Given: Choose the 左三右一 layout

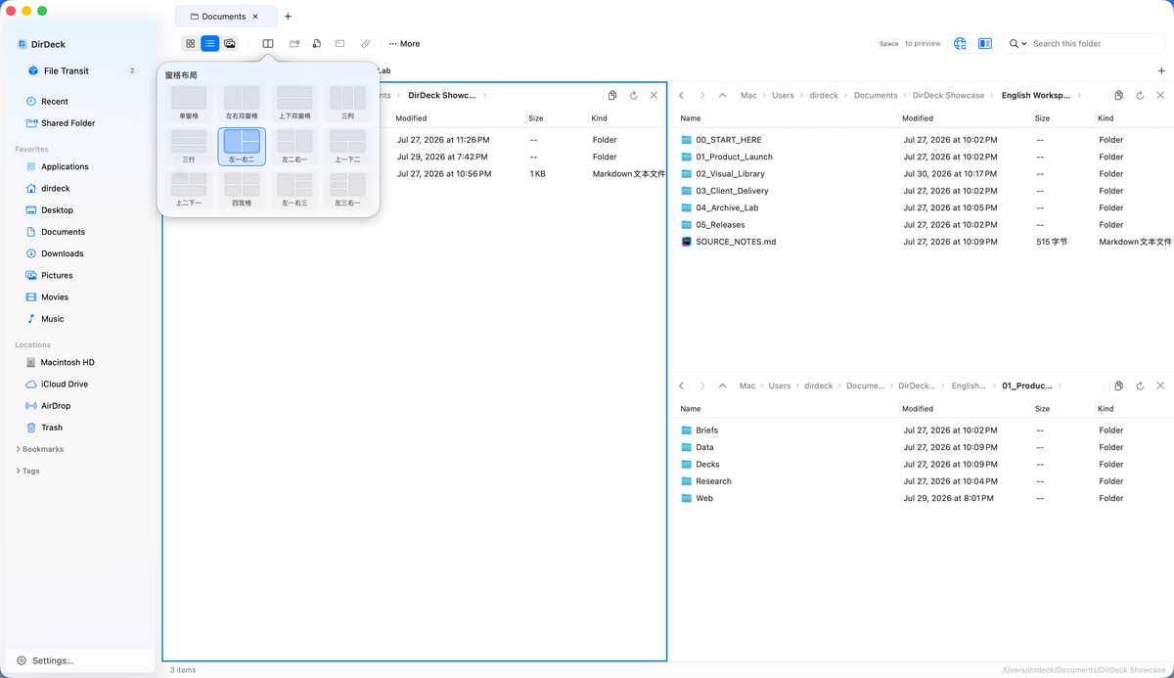Looking at the screenshot, I should pyautogui.click(x=347, y=189).
